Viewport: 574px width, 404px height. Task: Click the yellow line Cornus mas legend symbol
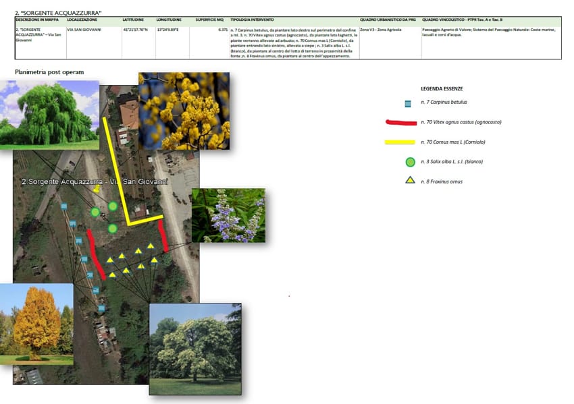click(x=399, y=142)
